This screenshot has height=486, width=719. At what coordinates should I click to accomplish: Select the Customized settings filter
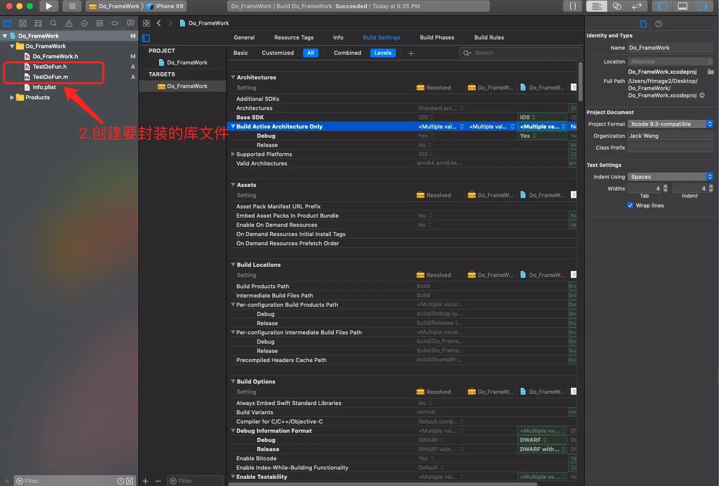[x=277, y=53]
